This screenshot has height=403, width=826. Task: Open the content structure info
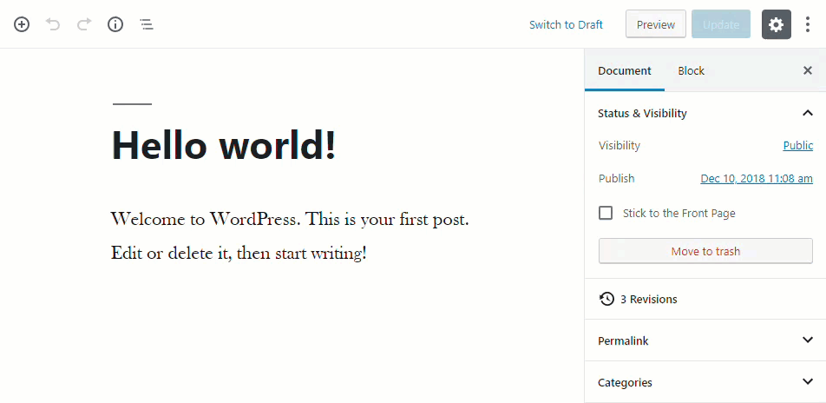coord(115,24)
